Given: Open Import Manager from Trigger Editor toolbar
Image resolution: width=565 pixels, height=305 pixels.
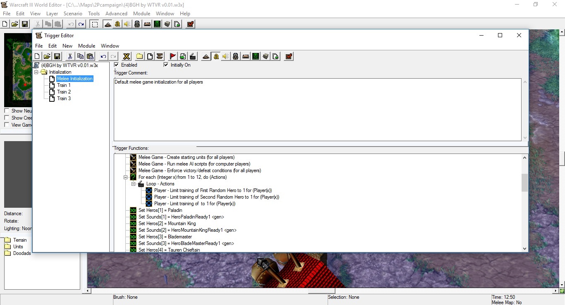Looking at the screenshot, I should click(x=275, y=56).
